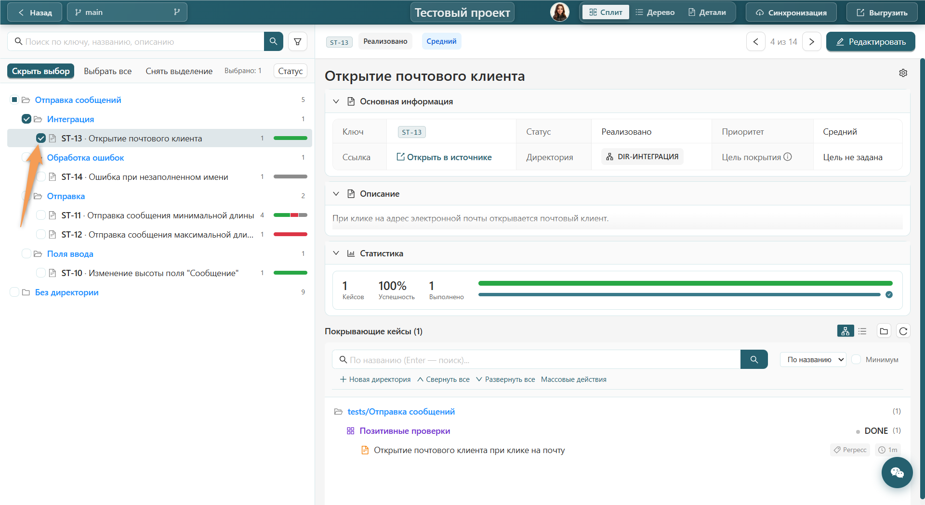This screenshot has height=505, width=925.
Task: Open settings gear next to title
Action: tap(903, 73)
